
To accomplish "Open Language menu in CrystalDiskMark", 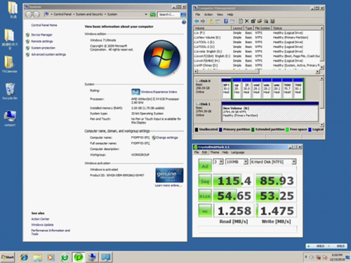I will pyautogui.click(x=238, y=152).
